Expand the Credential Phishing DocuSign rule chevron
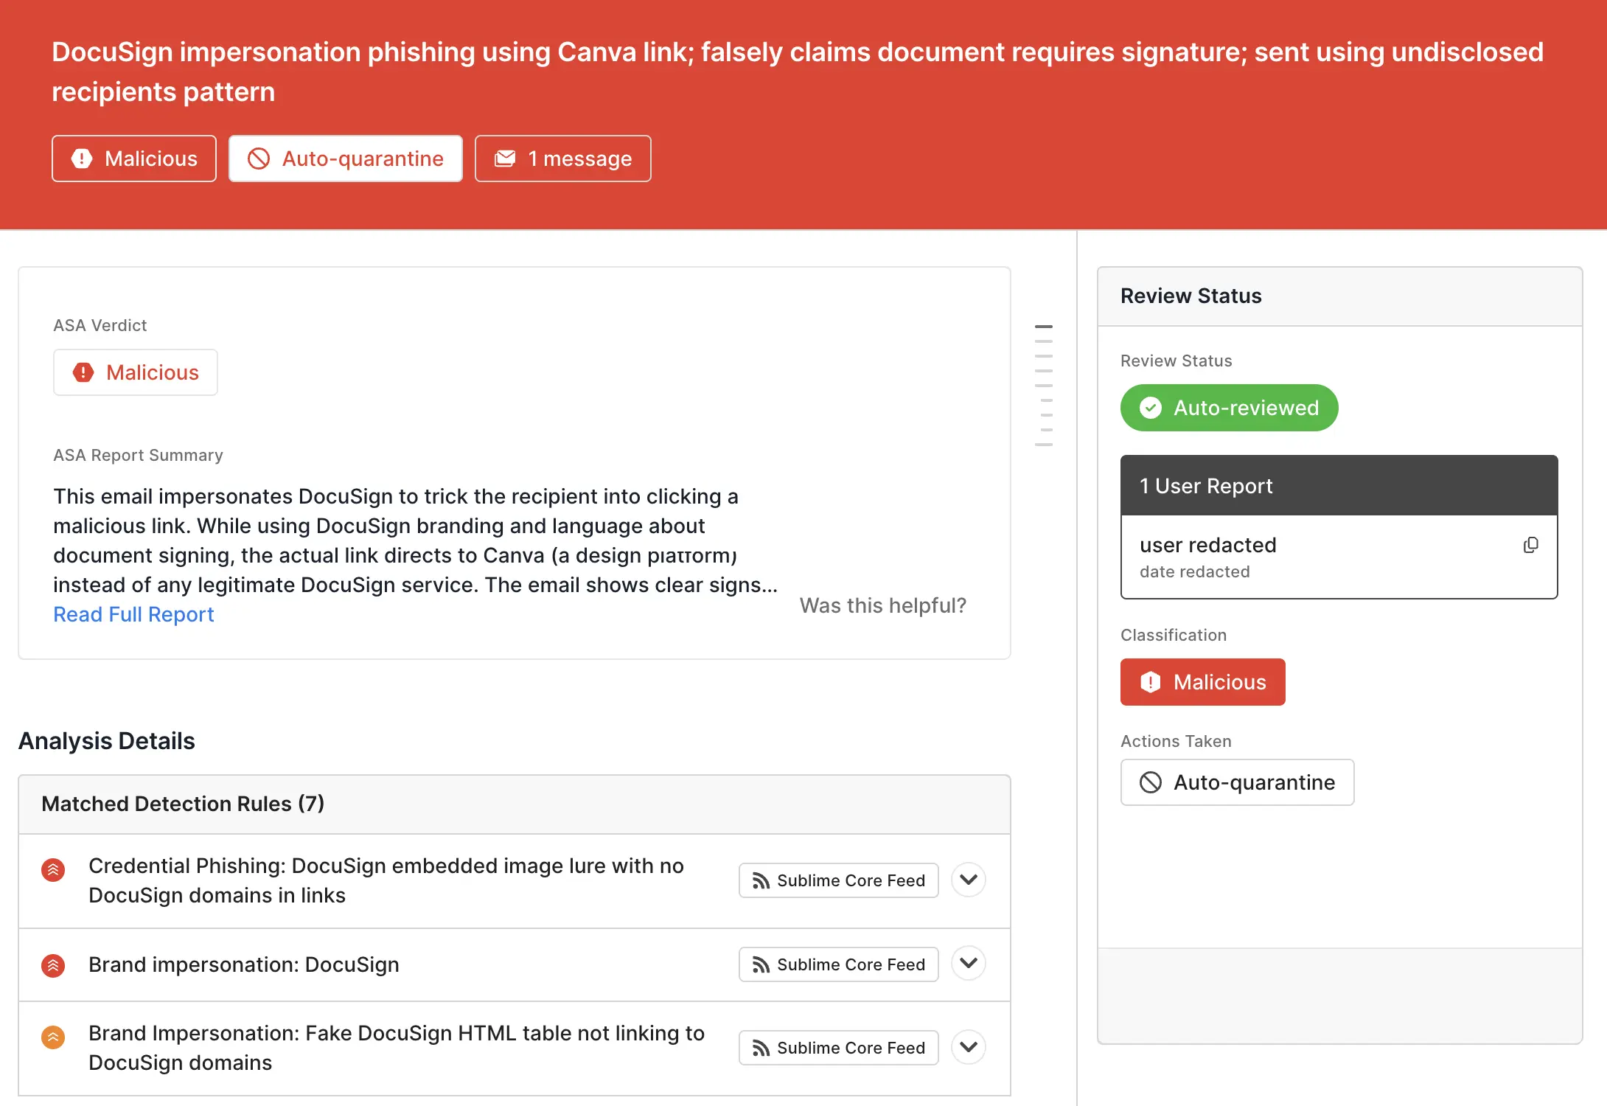This screenshot has height=1106, width=1607. [x=969, y=880]
